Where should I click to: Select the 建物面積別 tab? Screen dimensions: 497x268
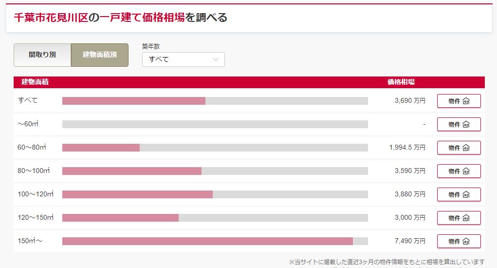[99, 55]
